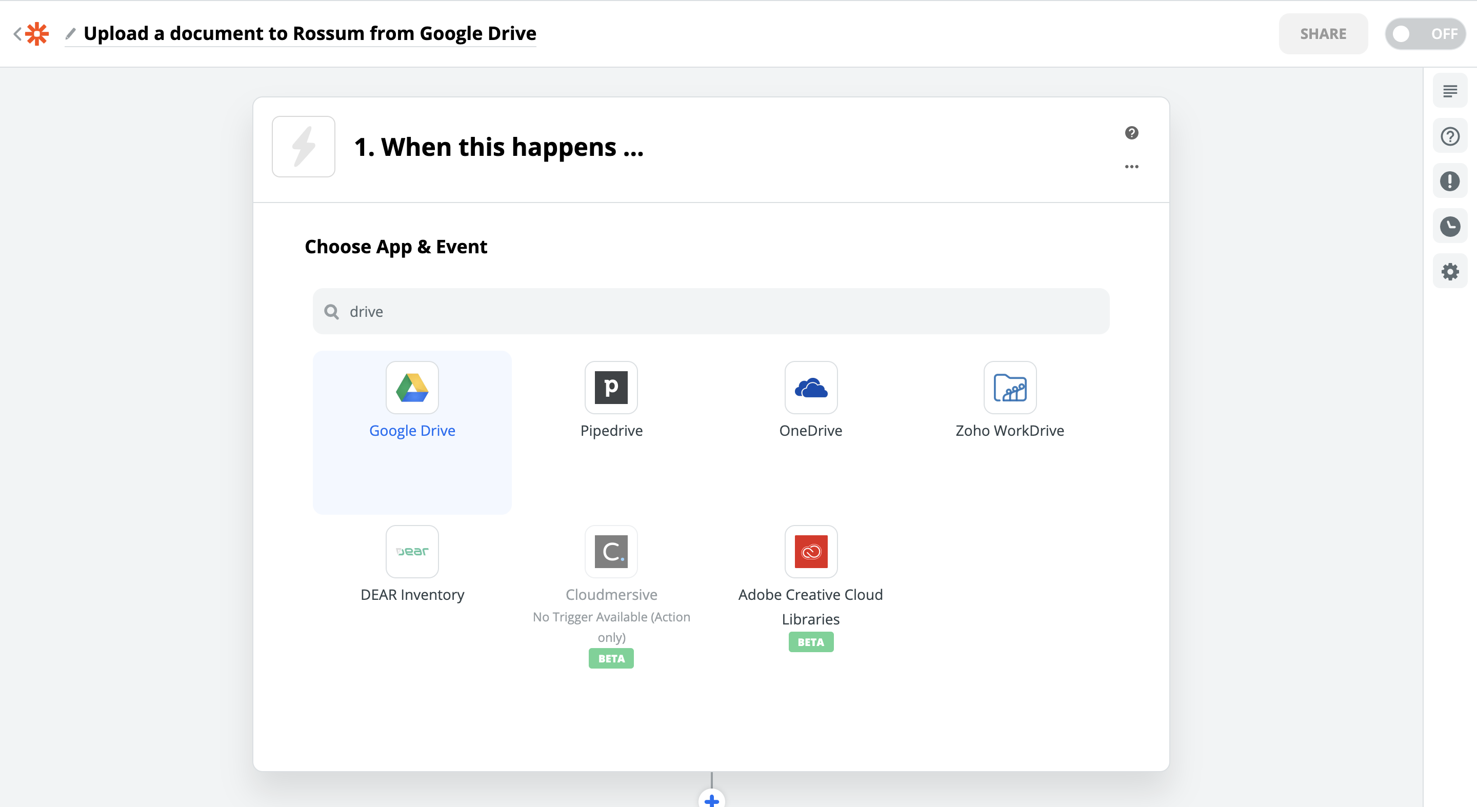The width and height of the screenshot is (1477, 807).
Task: Open the Zapier home asterisk logo
Action: [x=37, y=34]
